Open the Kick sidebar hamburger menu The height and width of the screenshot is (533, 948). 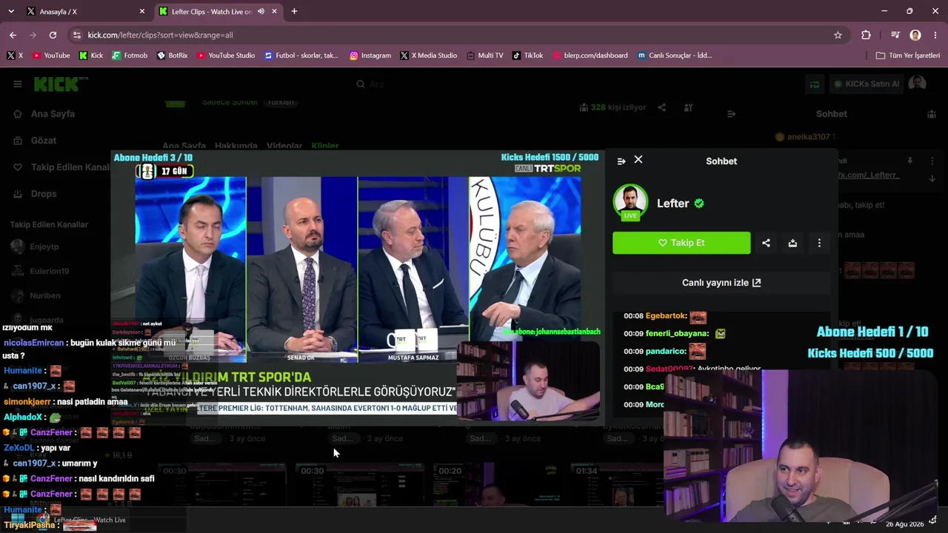coord(18,84)
